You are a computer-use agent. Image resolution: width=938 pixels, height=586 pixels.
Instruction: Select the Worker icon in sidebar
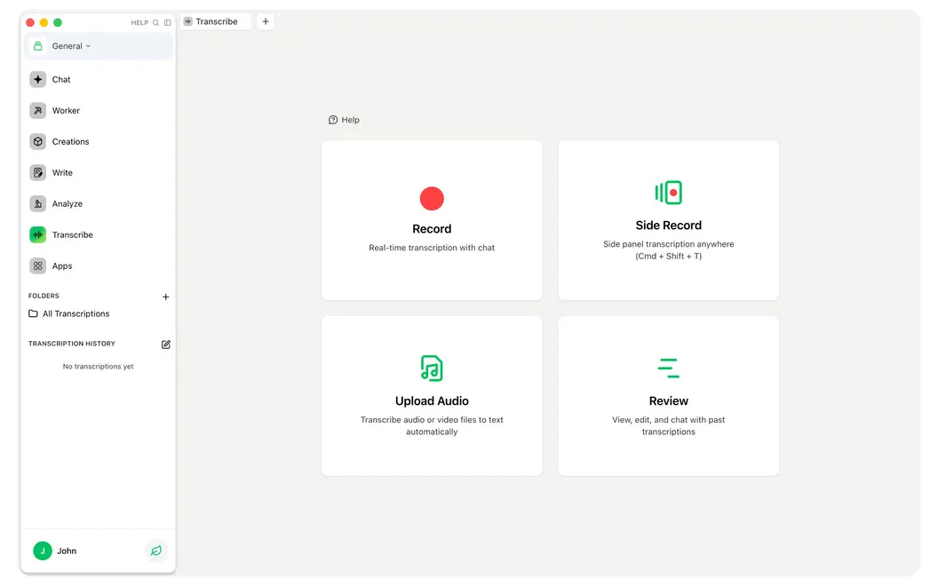pos(37,111)
